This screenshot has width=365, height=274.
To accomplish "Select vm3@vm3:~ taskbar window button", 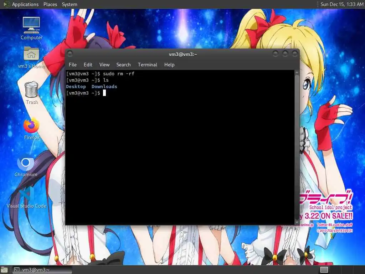I will tap(42, 270).
